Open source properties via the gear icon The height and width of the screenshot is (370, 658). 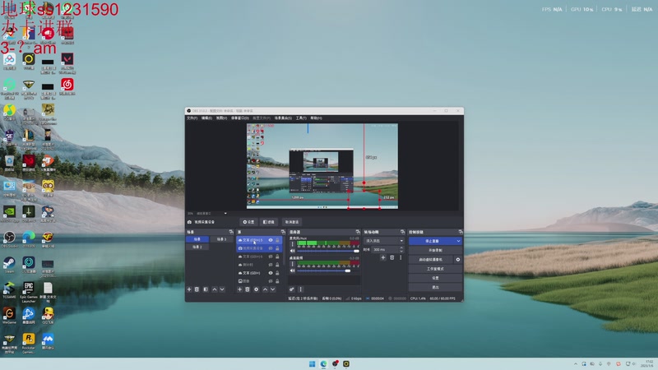click(x=257, y=289)
